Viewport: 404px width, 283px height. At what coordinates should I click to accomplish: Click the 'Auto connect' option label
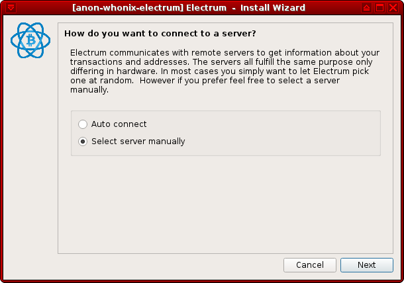[119, 124]
